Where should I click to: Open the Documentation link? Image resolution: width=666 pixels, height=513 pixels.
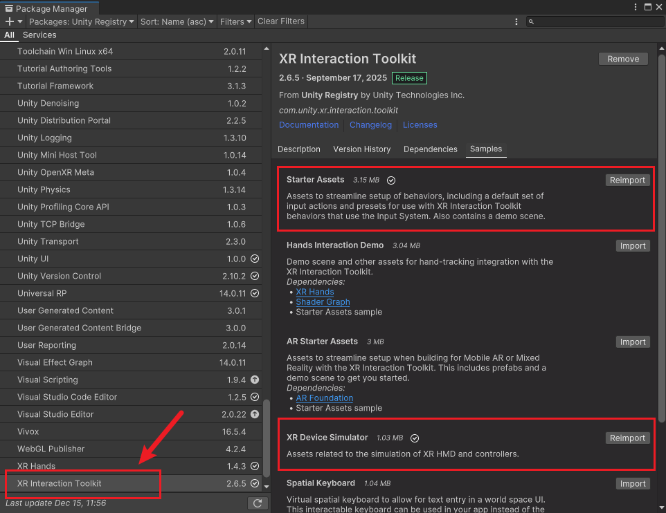point(309,125)
